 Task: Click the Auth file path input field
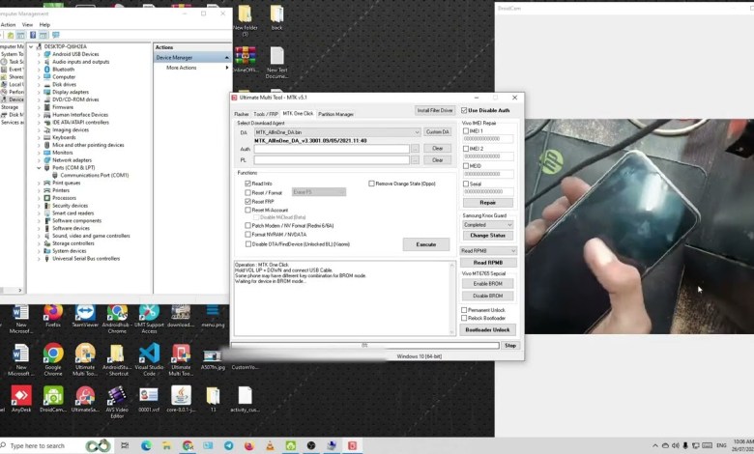[x=332, y=149]
